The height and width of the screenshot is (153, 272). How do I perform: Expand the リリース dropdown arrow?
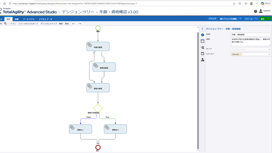[256, 18]
